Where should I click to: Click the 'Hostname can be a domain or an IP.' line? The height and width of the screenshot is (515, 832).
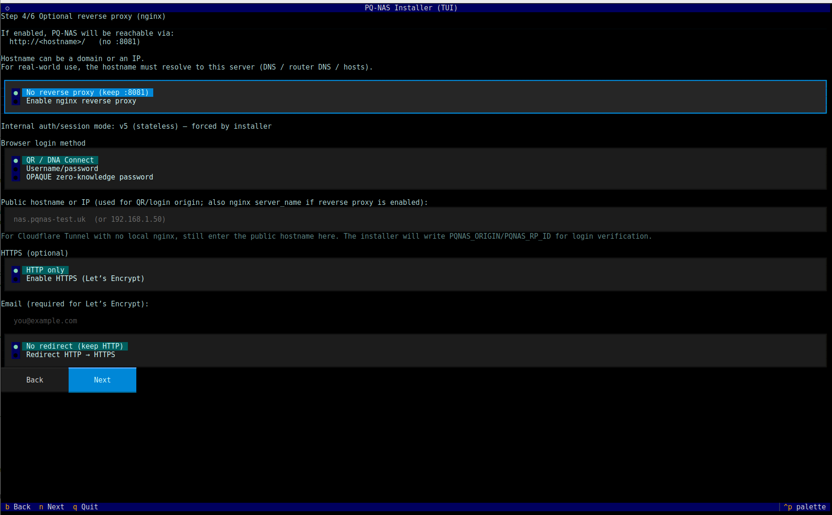[73, 59]
